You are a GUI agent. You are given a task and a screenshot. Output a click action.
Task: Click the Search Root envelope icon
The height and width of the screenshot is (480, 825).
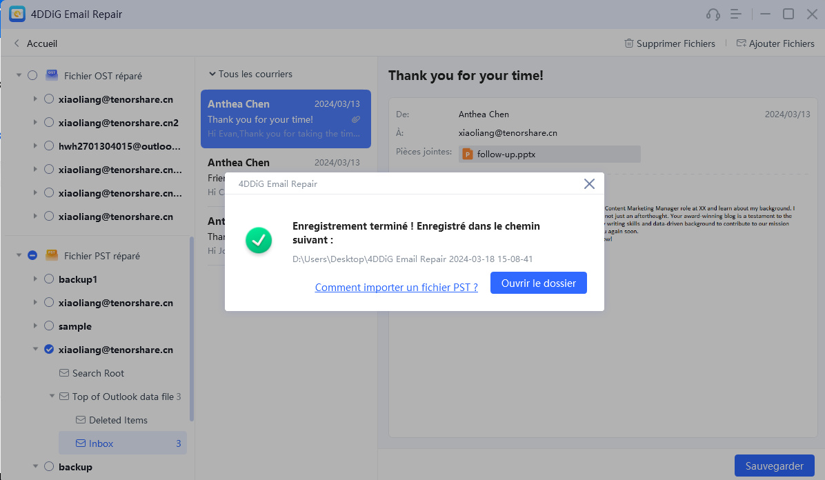click(64, 373)
